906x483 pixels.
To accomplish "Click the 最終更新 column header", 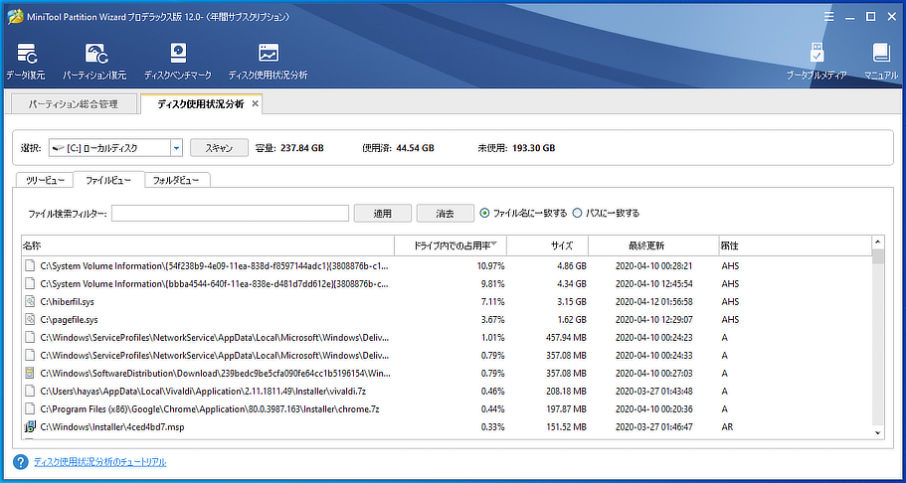I will (x=653, y=245).
